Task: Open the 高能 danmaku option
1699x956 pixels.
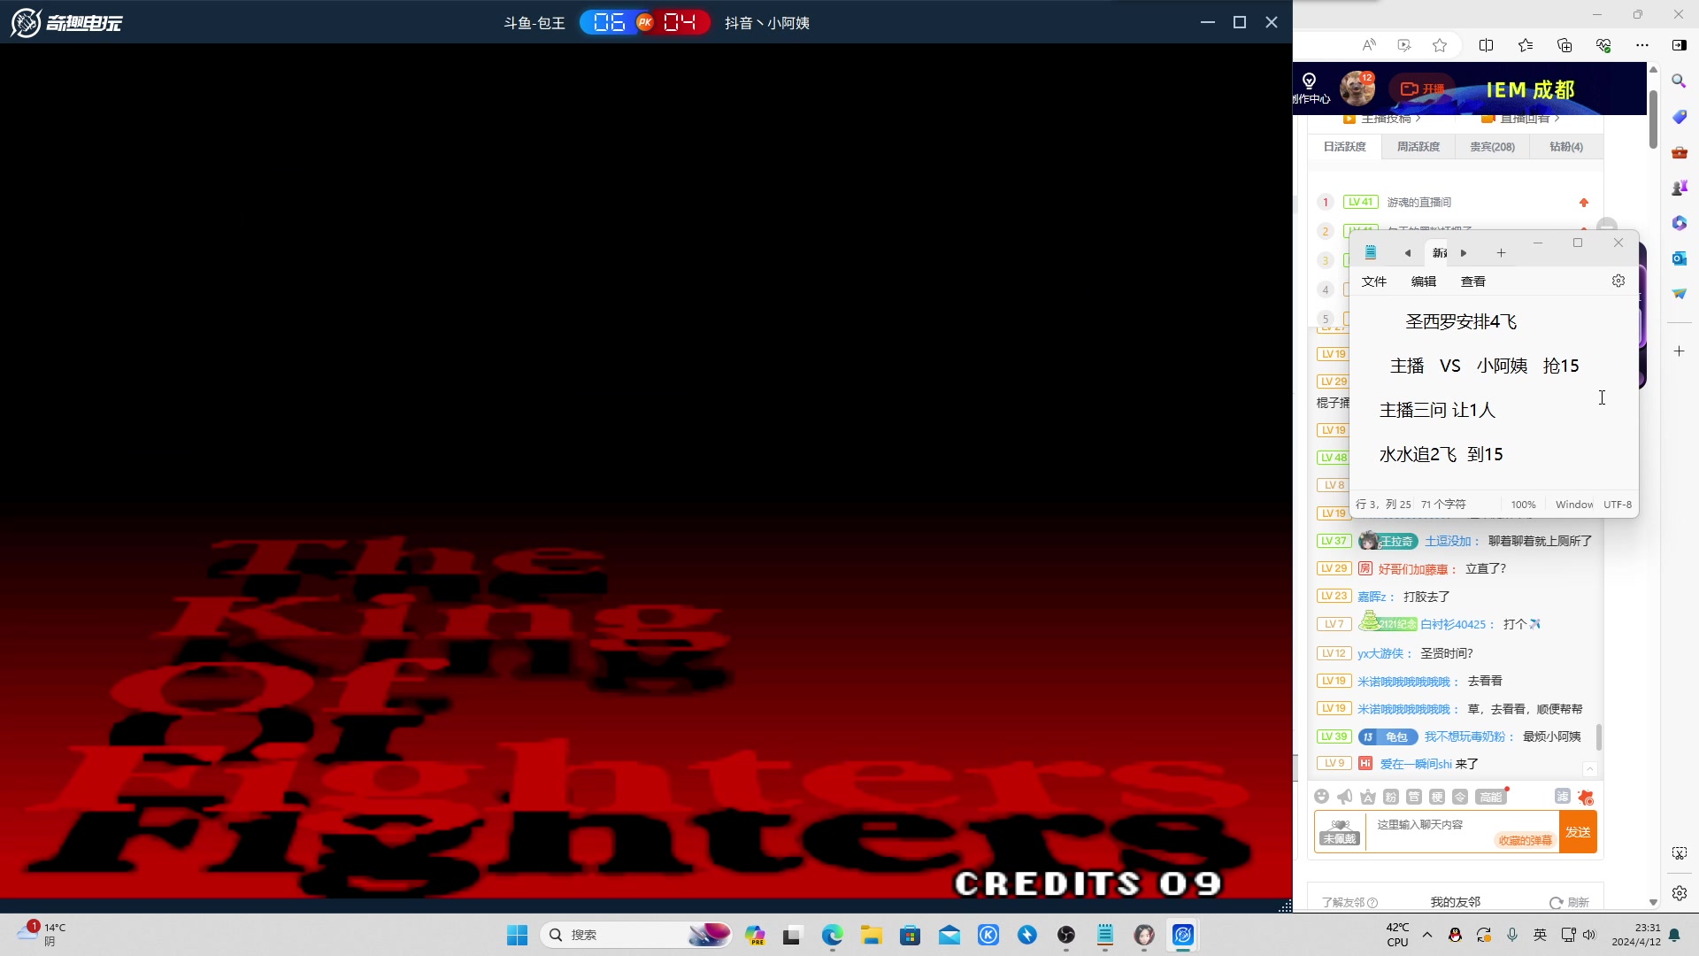Action: click(x=1491, y=797)
